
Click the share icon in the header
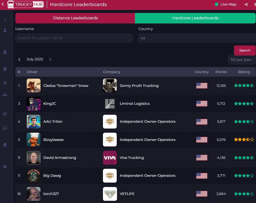[x=246, y=4]
